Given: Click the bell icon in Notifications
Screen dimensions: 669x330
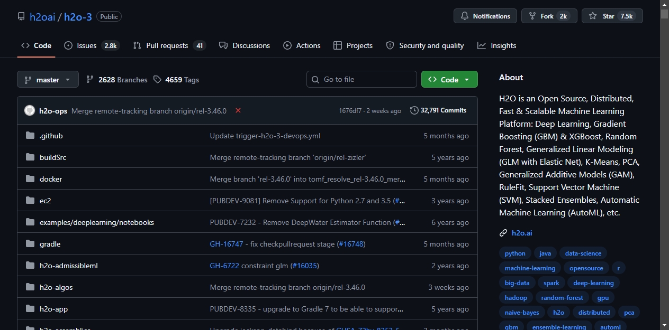Looking at the screenshot, I should point(464,16).
